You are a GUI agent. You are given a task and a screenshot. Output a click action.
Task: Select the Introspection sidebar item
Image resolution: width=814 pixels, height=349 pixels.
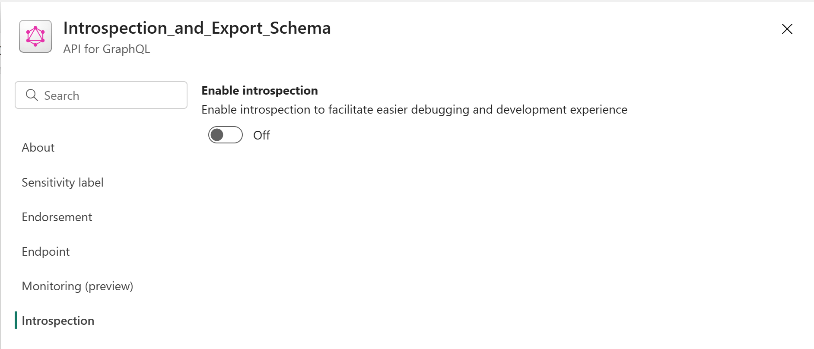coord(58,320)
